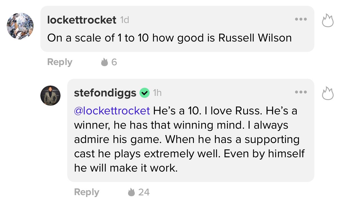This screenshot has height=201, width=348.
Task: Open lockettrocket's profile picture
Action: (x=20, y=26)
